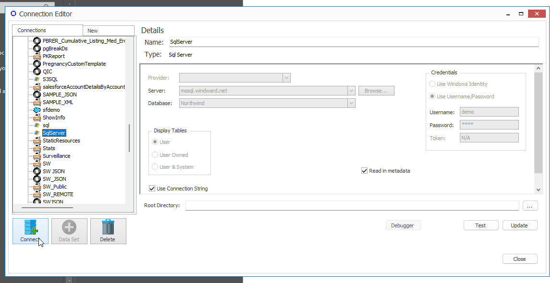
Task: Click the icon beside SW_Public connection
Action: pos(37,187)
